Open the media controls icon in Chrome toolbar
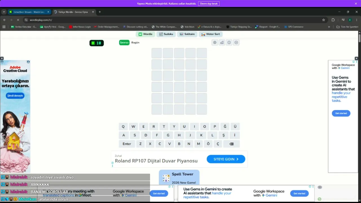This screenshot has height=203, width=361. pos(343,20)
